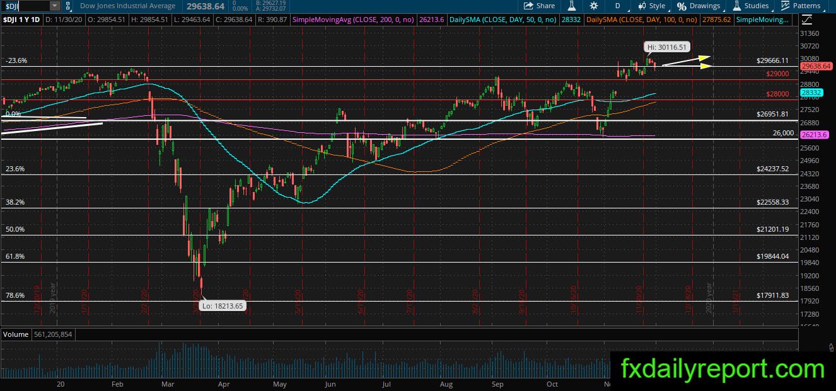Select DailySMA 100 study label
Screen dimensions: 836x391
(642, 20)
